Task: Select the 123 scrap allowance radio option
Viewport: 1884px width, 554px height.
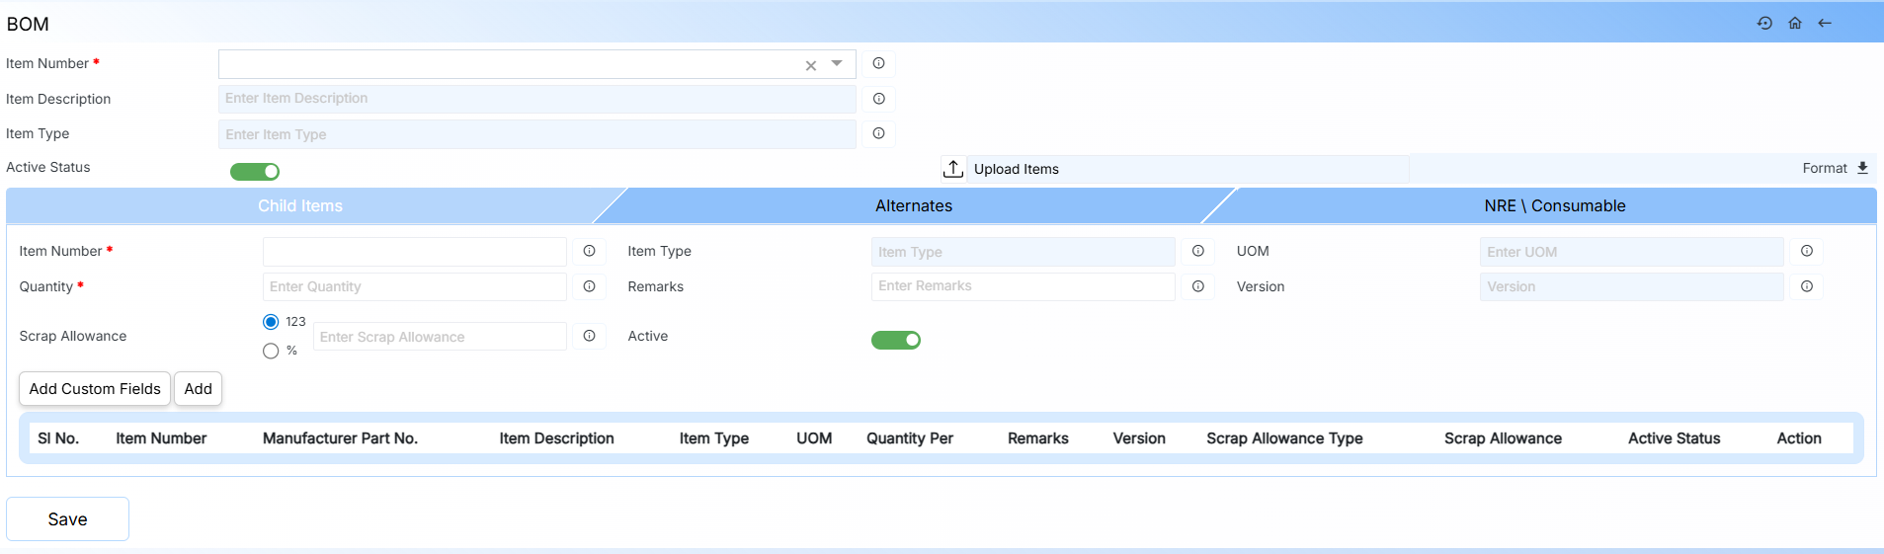Action: [x=271, y=322]
